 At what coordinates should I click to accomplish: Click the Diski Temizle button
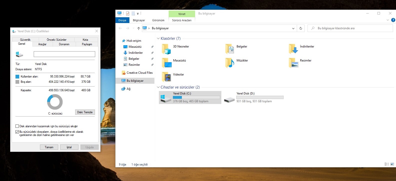[x=85, y=112]
